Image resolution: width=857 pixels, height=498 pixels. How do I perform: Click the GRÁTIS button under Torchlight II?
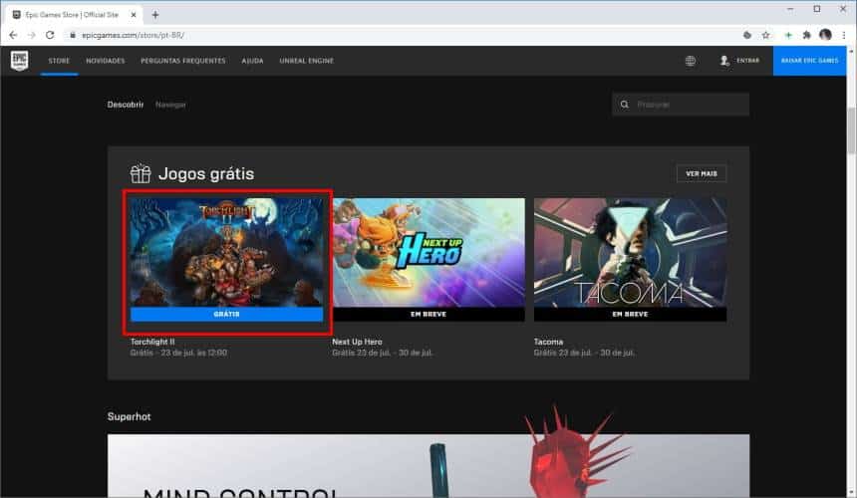tap(227, 314)
